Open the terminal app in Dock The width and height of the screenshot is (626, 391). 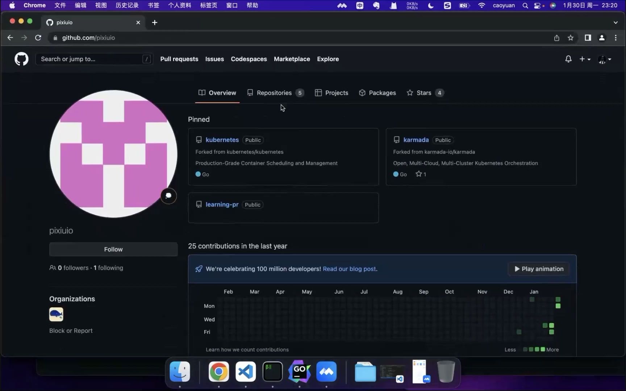tap(272, 371)
